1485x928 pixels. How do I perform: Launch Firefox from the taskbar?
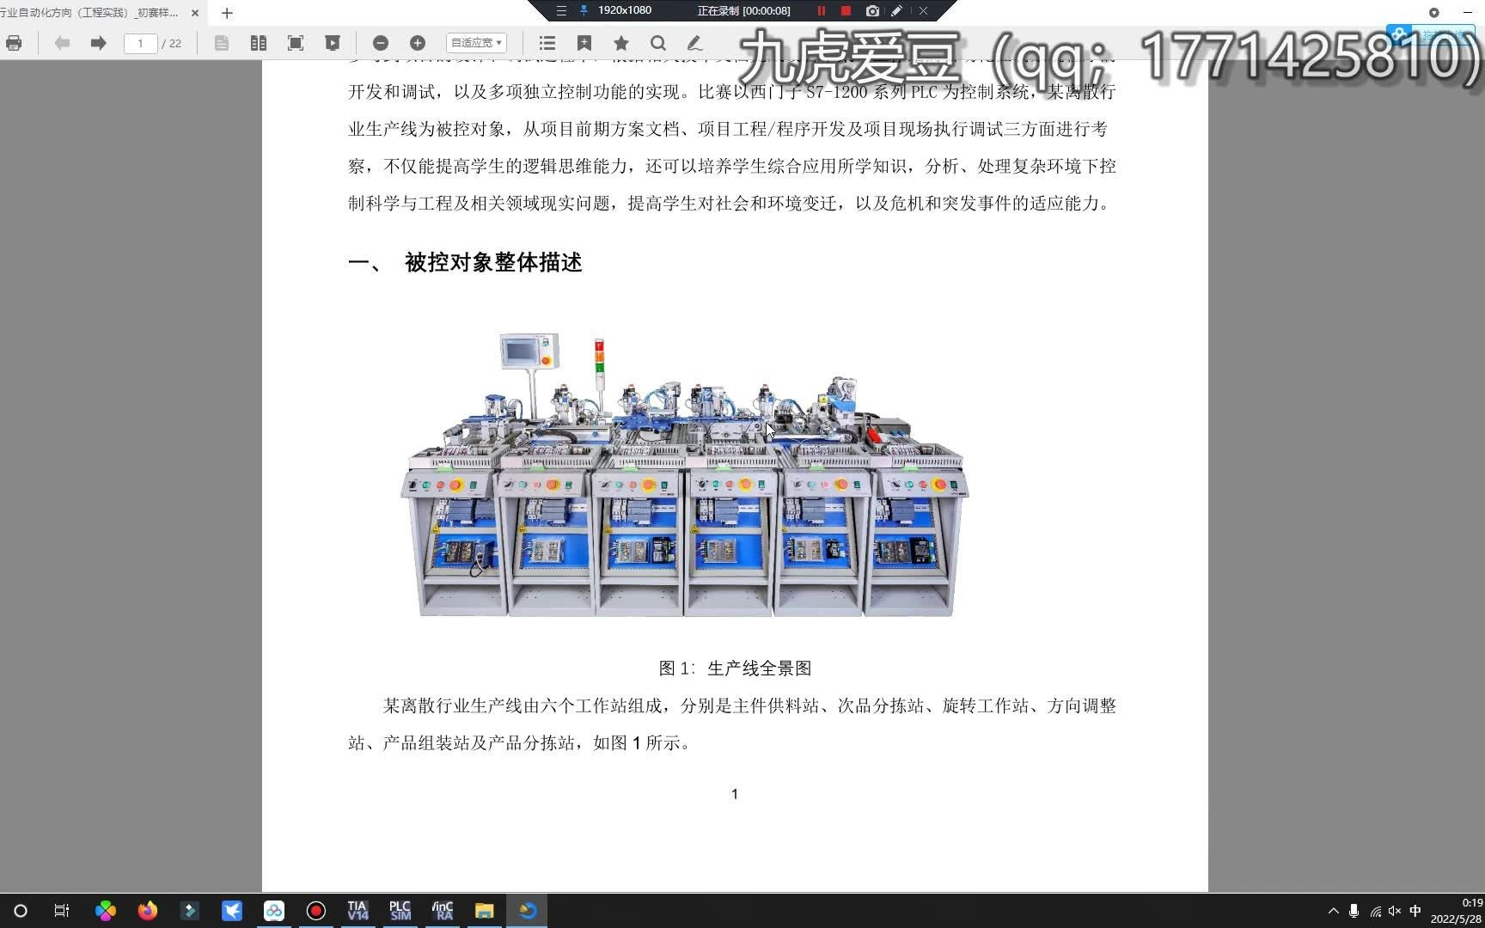(148, 911)
